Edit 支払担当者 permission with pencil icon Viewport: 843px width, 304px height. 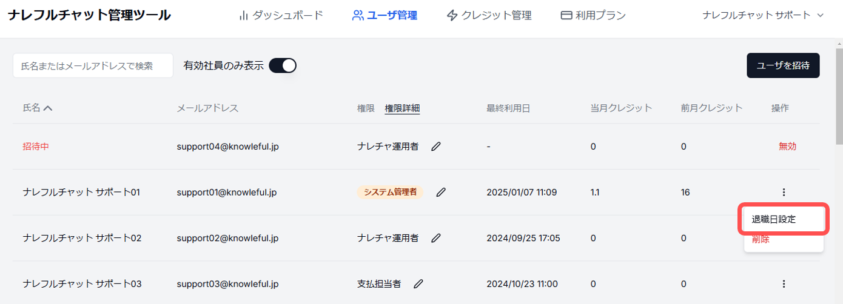418,283
